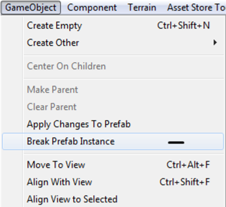The width and height of the screenshot is (226, 207).
Task: Choose Align With View
Action: [113, 182]
